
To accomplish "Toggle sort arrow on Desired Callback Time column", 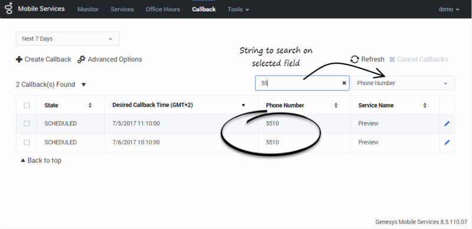I will [x=244, y=106].
